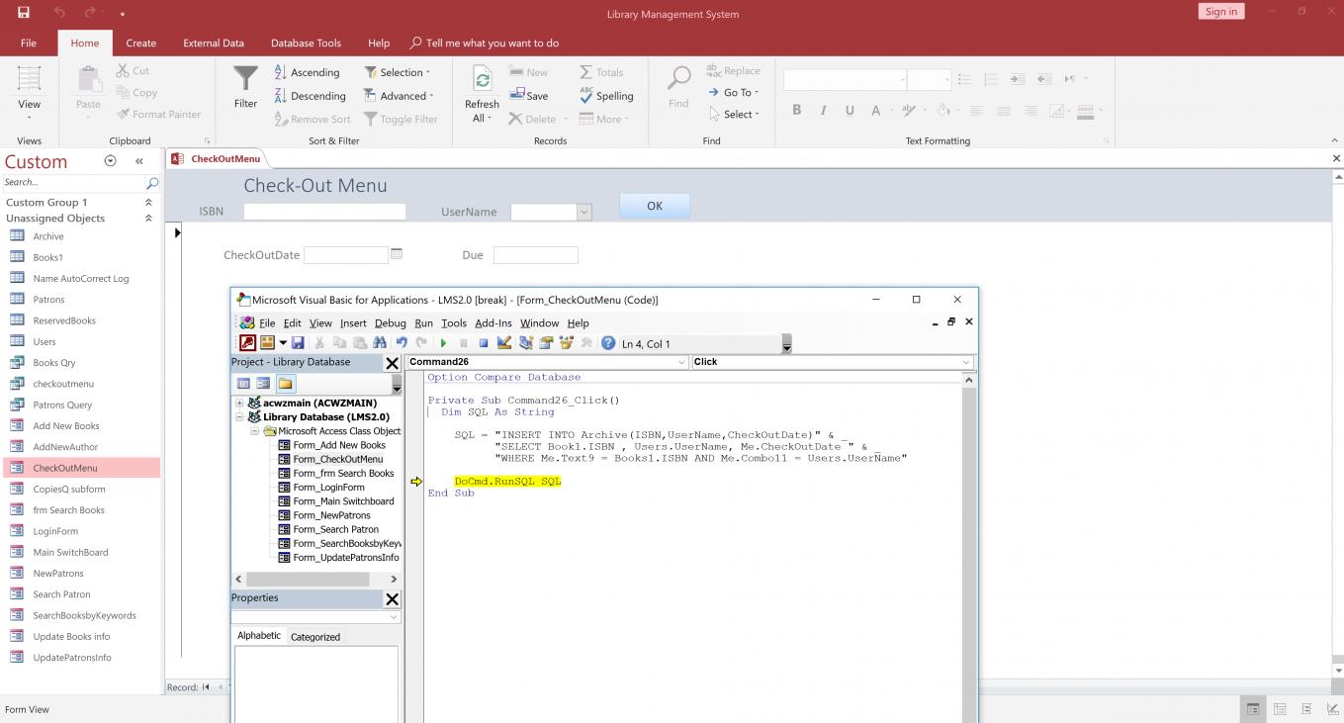Expand the acwzmain project tree node
Viewport: 1344px width, 723px height.
click(239, 404)
